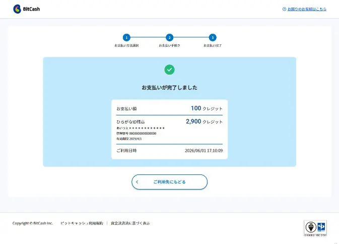This screenshot has height=244, width=339.
Task: Click the left chevron in return button
Action: (x=137, y=182)
